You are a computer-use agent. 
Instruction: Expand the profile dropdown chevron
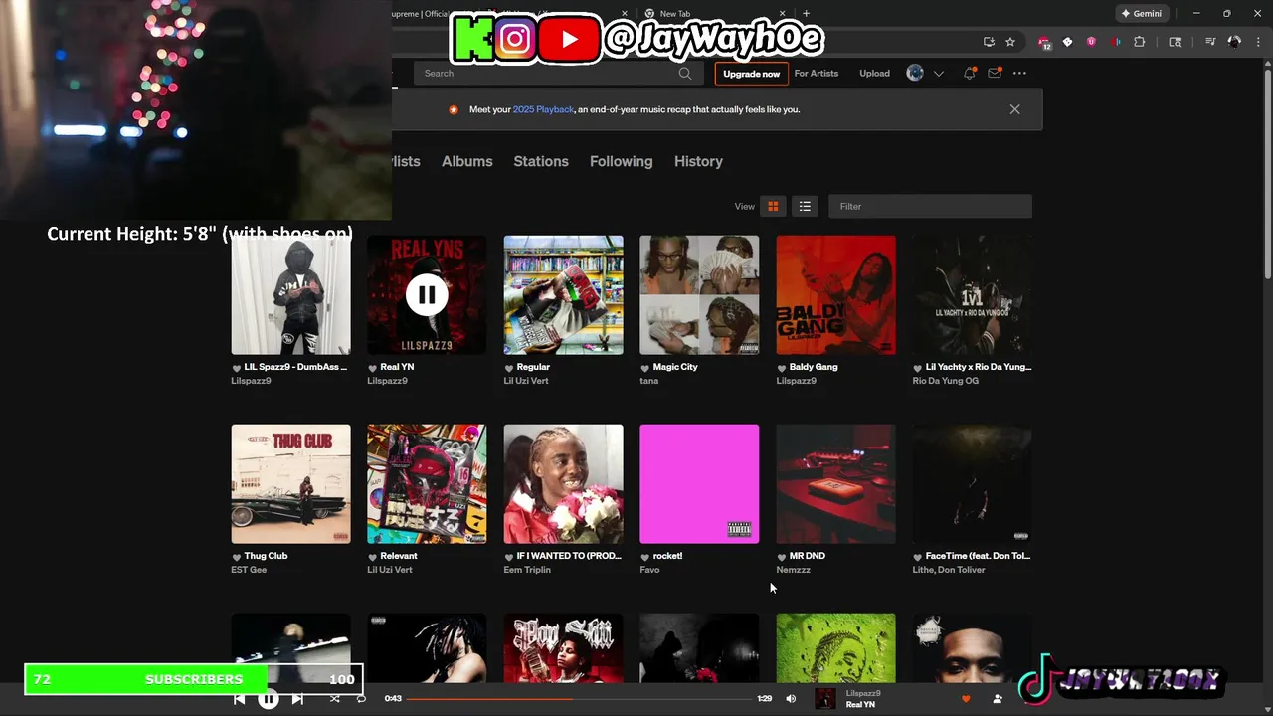[x=938, y=74]
